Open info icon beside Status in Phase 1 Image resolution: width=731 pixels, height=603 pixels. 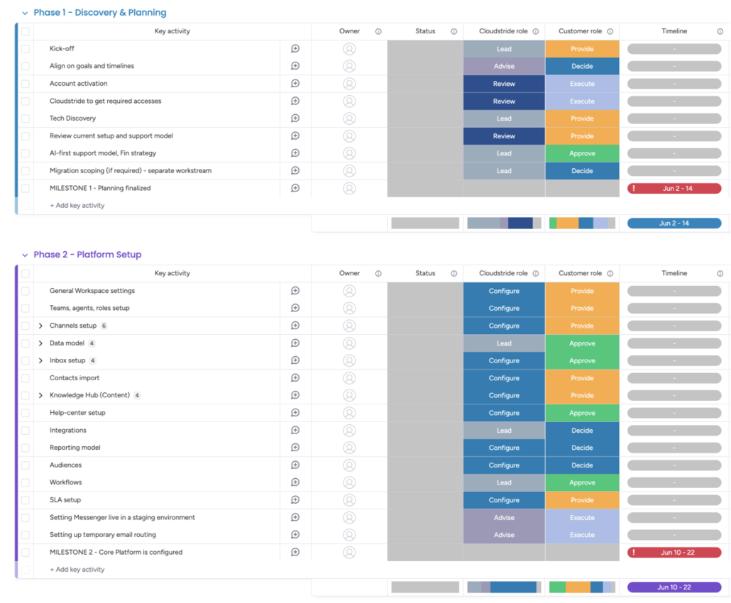click(454, 31)
